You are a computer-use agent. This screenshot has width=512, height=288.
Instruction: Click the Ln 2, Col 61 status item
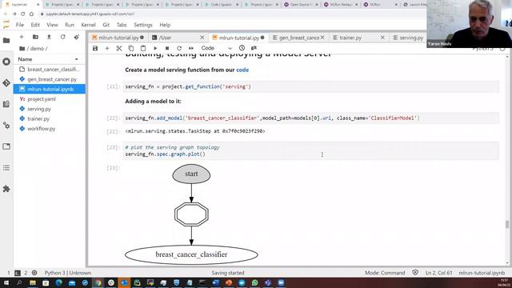tap(438, 273)
